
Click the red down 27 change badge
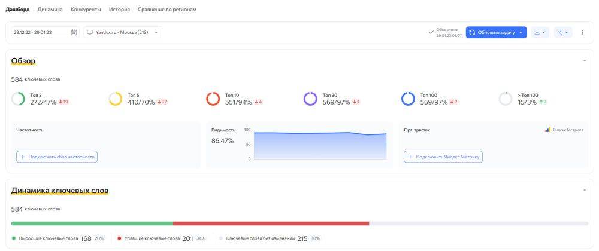click(162, 102)
